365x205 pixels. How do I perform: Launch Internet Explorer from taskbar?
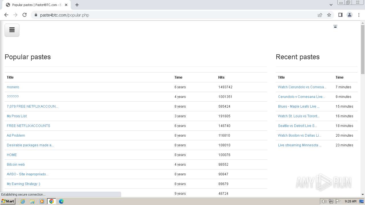pos(23,201)
